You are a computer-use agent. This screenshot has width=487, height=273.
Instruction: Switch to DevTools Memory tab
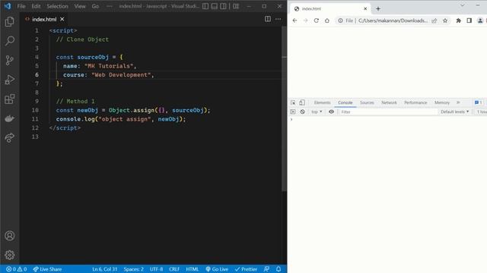[x=442, y=102]
